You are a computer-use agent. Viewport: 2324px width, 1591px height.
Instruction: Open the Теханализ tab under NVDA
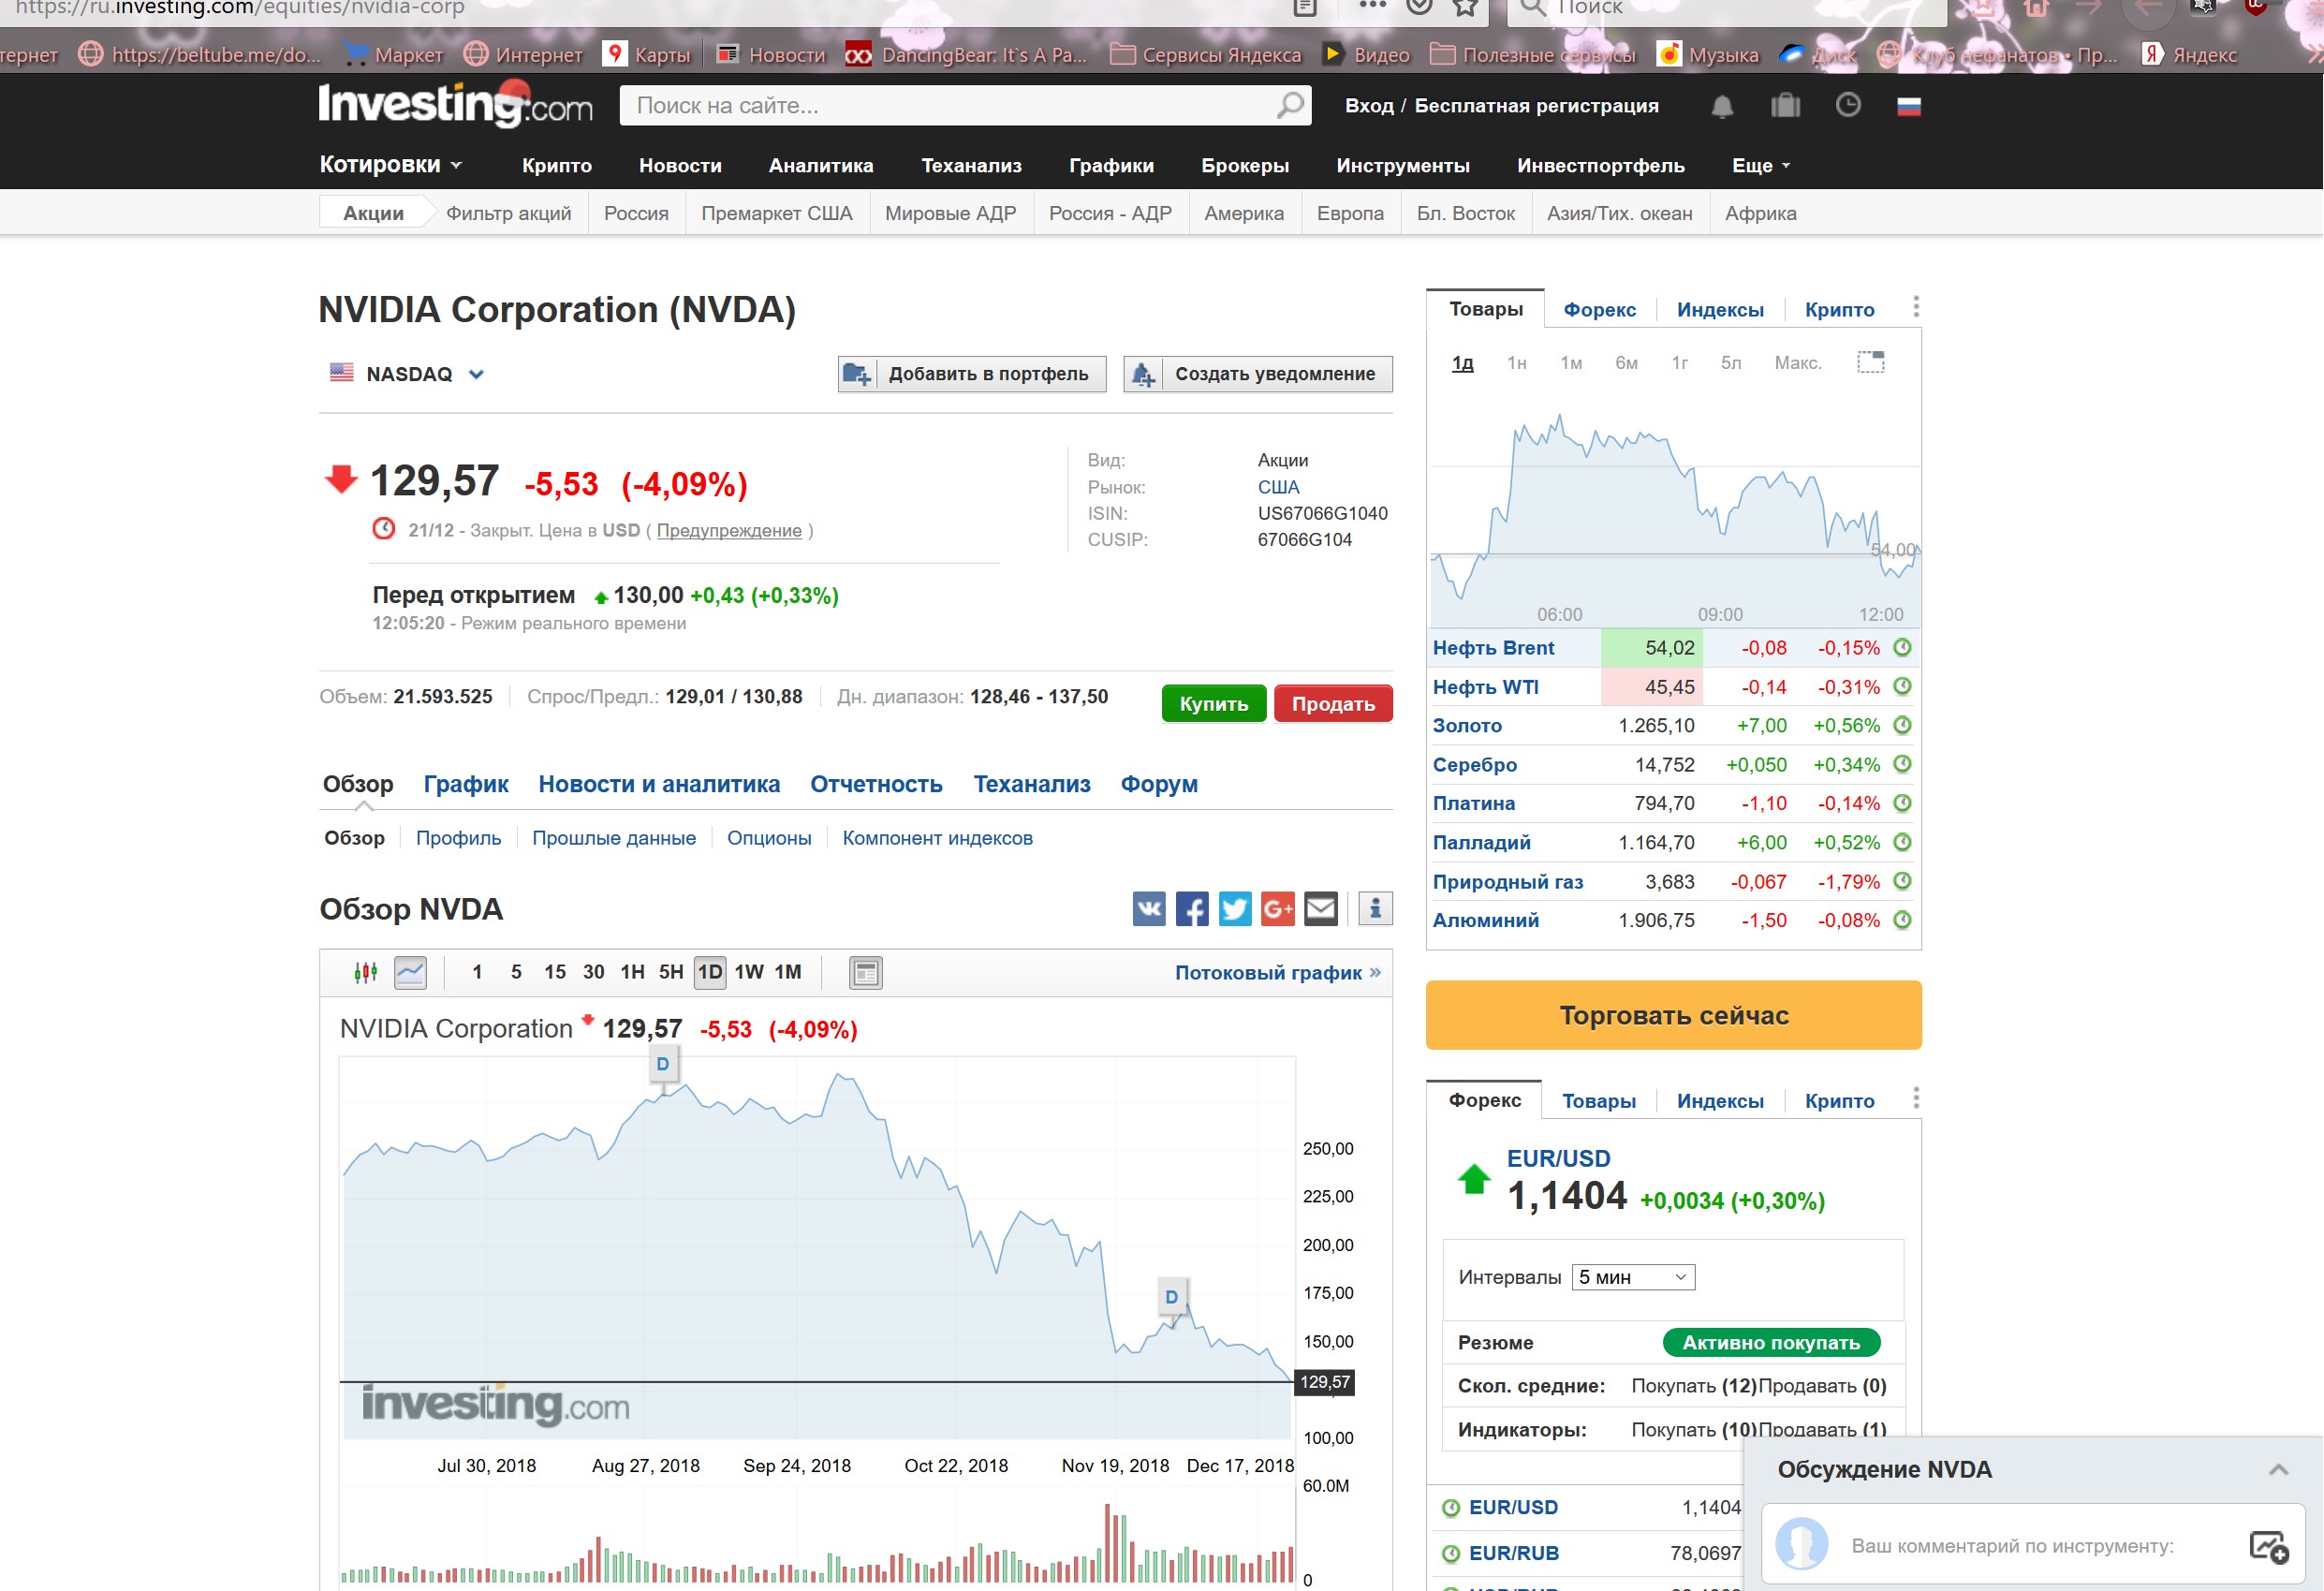click(1031, 784)
